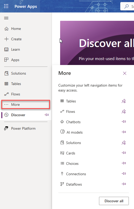The image size is (134, 209).
Task: Click the More ellipsis icon
Action: pos(6,104)
